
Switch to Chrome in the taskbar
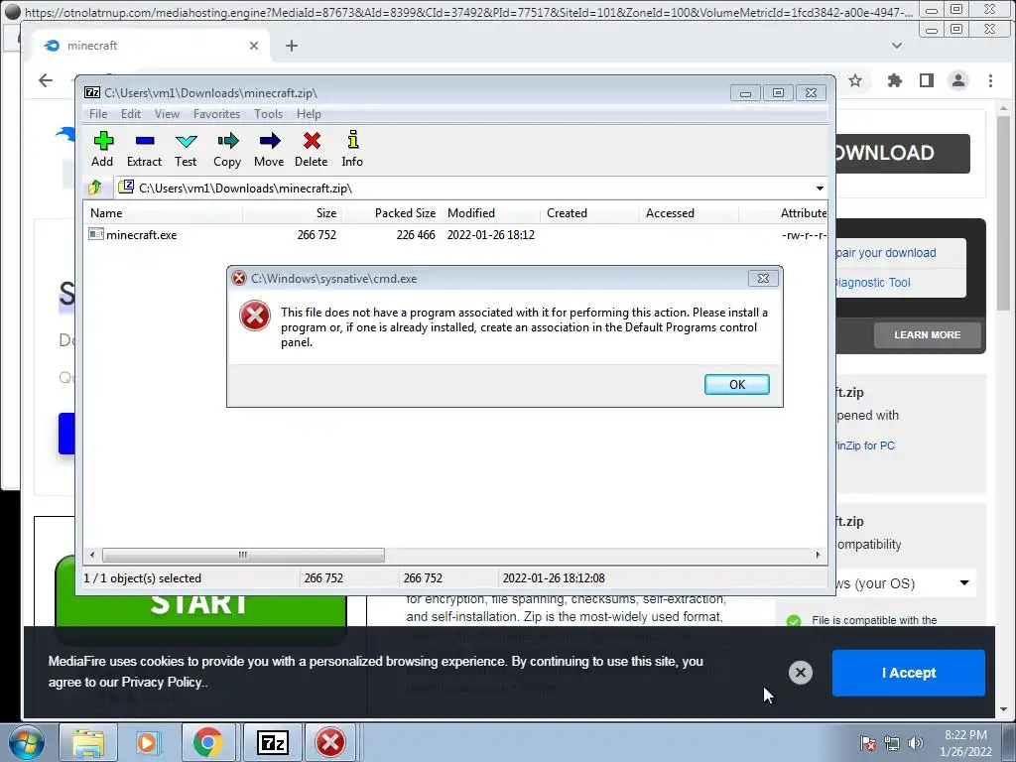tap(207, 742)
